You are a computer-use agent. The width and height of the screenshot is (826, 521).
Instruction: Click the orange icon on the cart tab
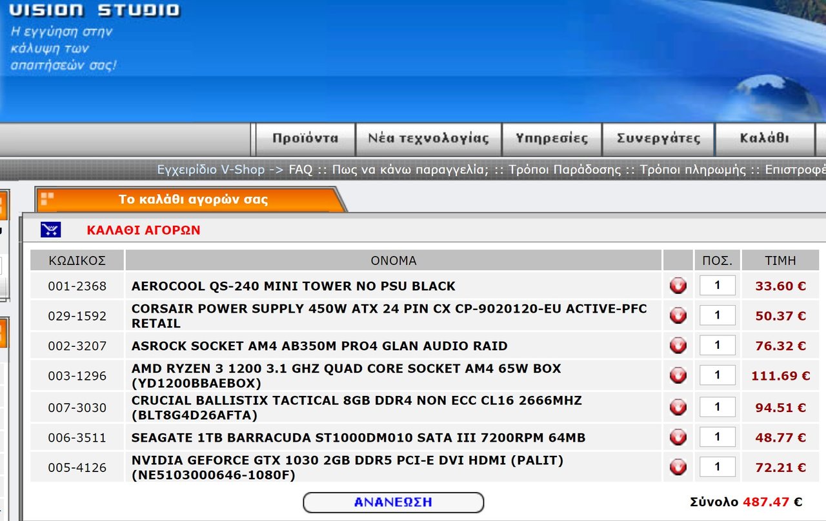pos(48,199)
